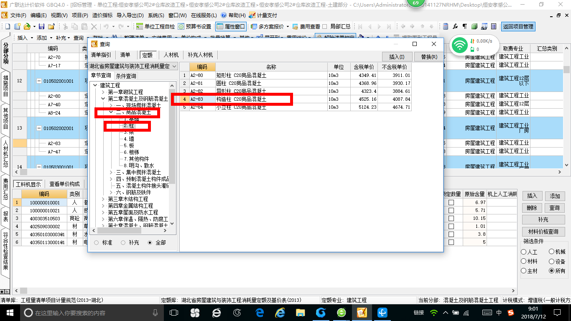Click the move-up arrow icon in toolbar
The width and height of the screenshot is (571, 321).
pyautogui.click(x=423, y=26)
